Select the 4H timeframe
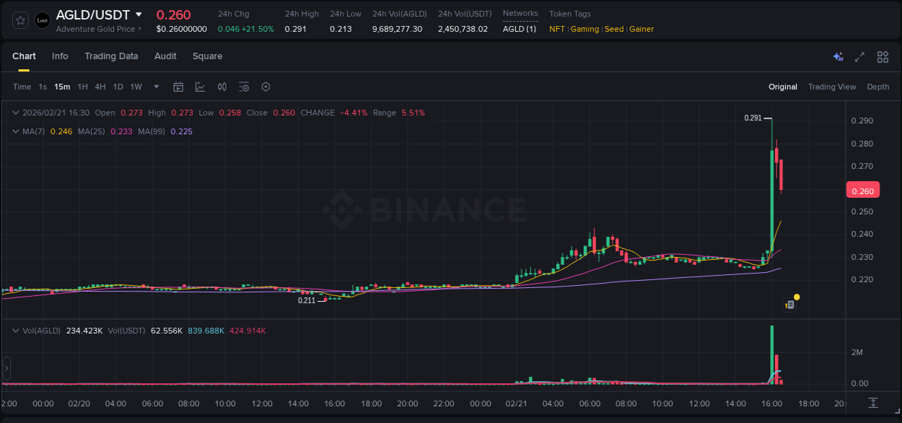Image resolution: width=902 pixels, height=423 pixels. pyautogui.click(x=100, y=87)
